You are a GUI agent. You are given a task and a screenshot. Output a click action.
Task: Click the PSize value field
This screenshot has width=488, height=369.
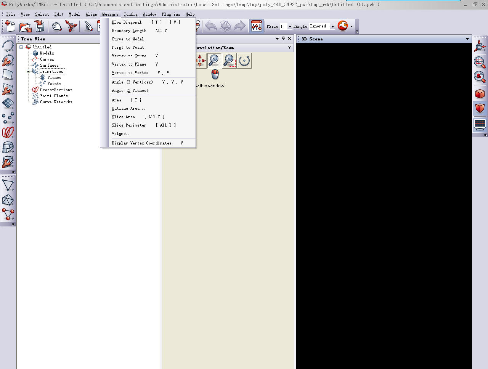pyautogui.click(x=283, y=26)
